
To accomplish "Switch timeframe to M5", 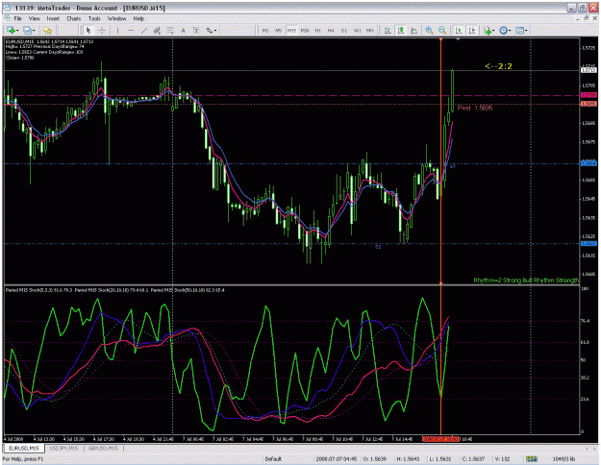I will click(278, 30).
